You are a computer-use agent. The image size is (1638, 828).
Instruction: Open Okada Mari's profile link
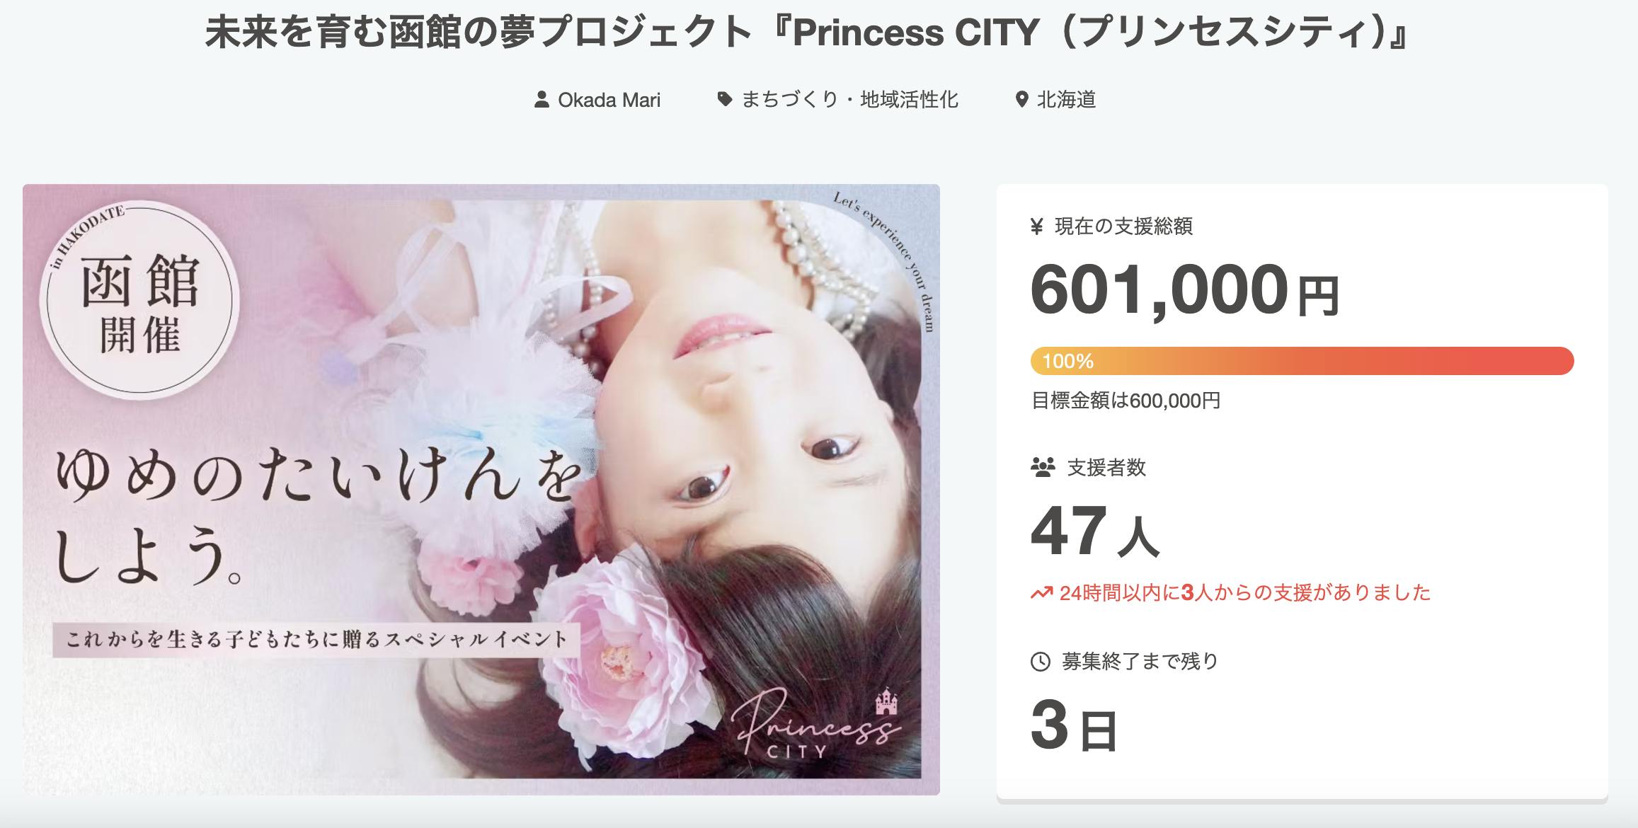(x=609, y=100)
